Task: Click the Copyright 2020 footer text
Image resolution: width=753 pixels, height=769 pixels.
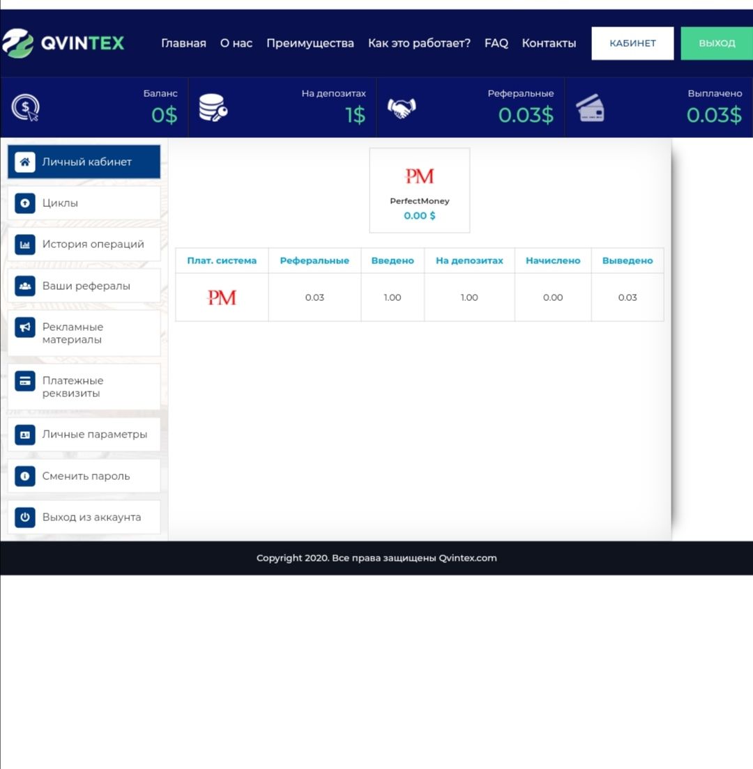Action: [376, 558]
